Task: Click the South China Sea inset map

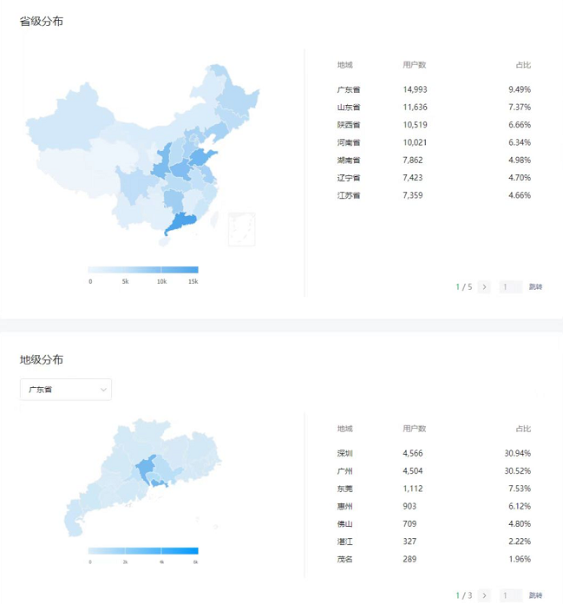Action: 241,229
